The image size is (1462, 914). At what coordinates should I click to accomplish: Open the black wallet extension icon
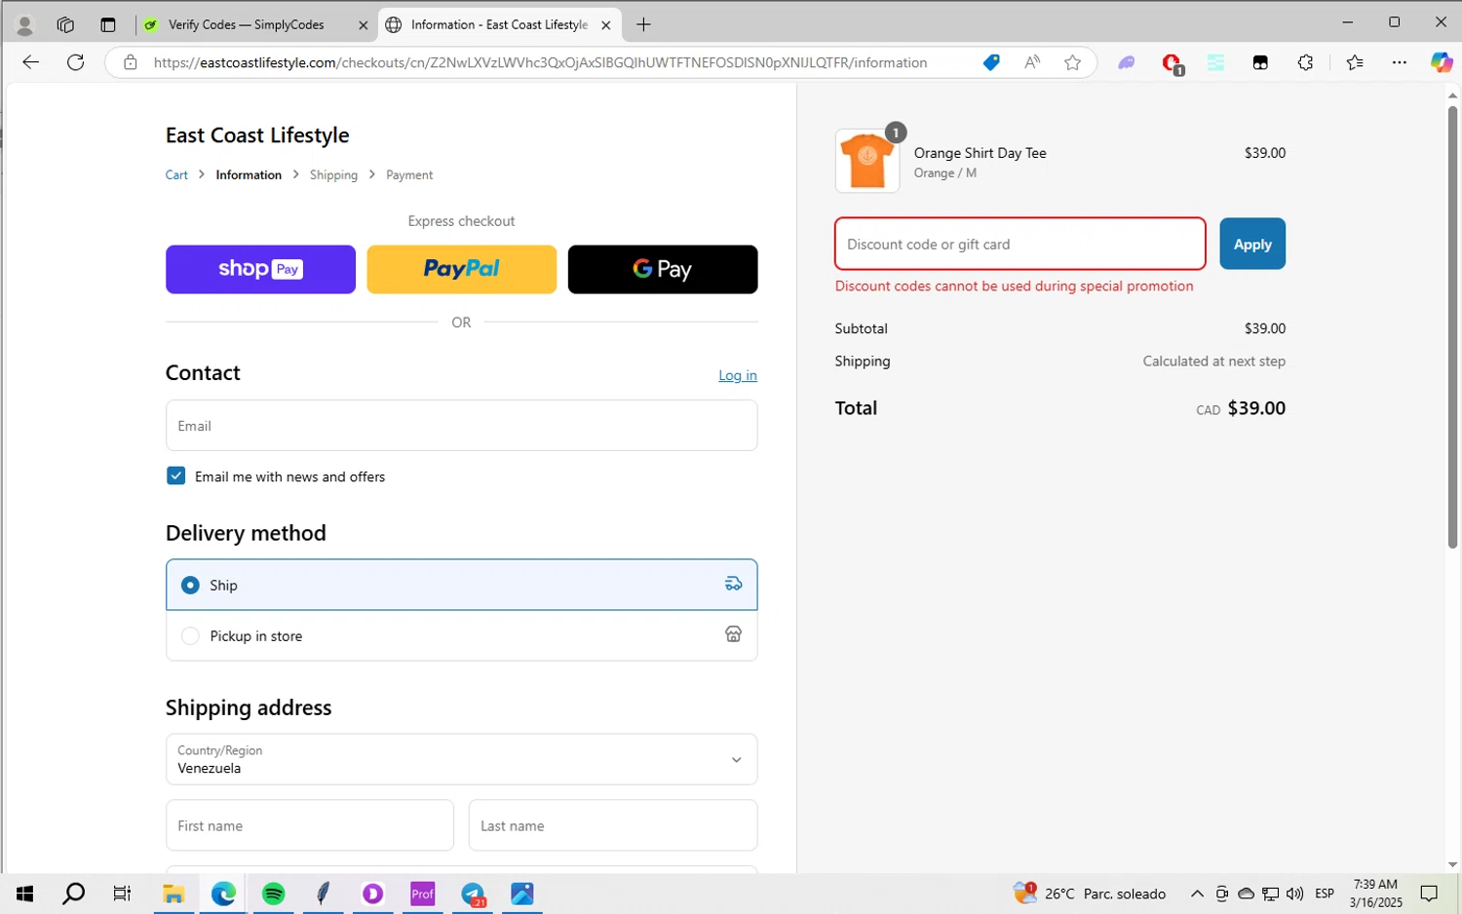(x=1260, y=62)
